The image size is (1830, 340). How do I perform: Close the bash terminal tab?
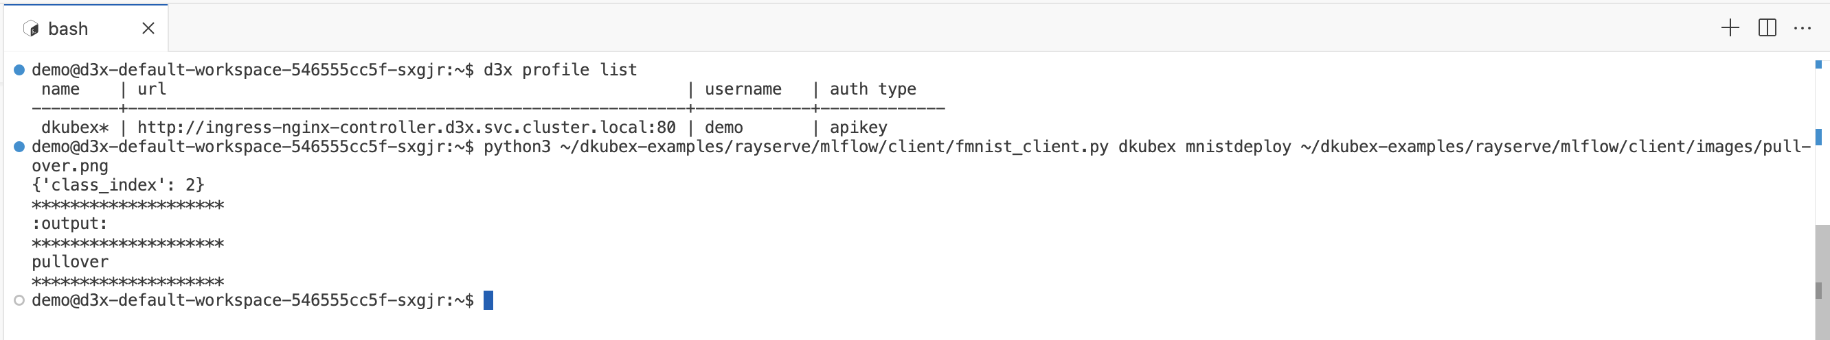pyautogui.click(x=148, y=28)
